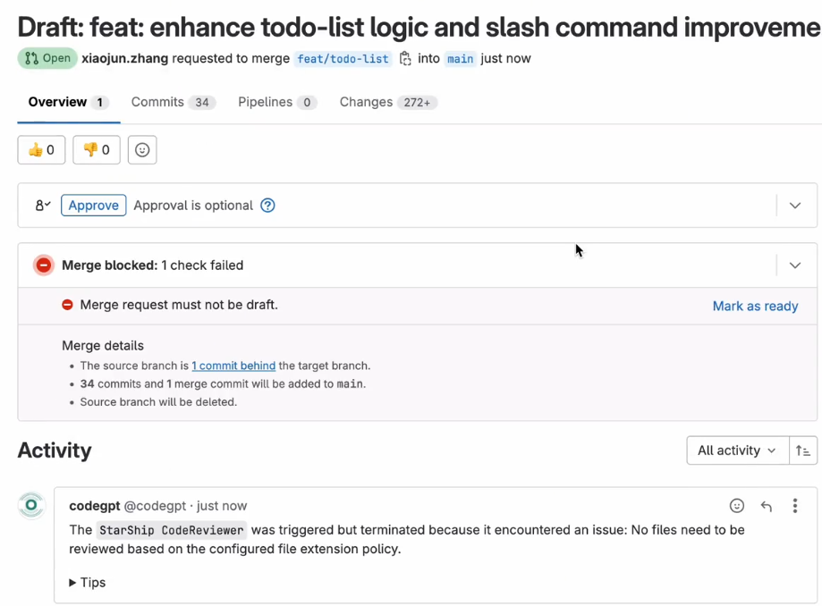Switch to the Commits tab
The image size is (822, 606).
point(172,102)
